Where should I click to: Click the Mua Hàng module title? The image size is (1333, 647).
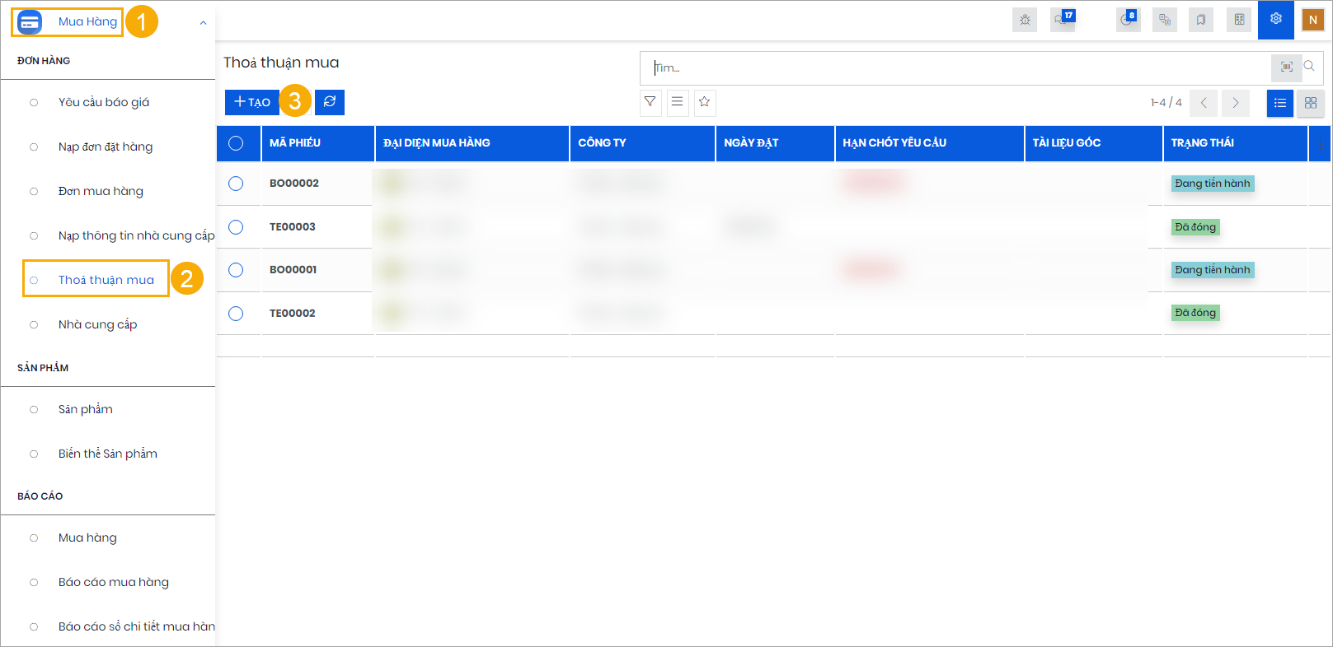pos(87,21)
